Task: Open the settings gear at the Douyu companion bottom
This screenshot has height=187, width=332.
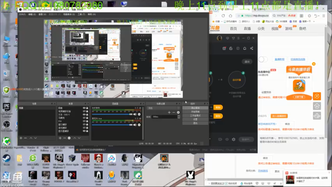Action: [234, 139]
